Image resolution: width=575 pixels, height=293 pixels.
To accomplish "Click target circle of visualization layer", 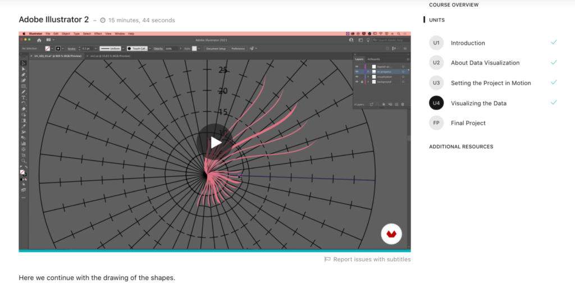I will click(403, 77).
